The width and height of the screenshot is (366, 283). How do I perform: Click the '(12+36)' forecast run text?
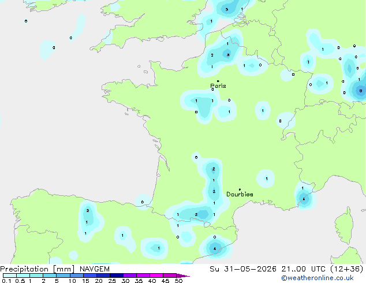click(347, 269)
